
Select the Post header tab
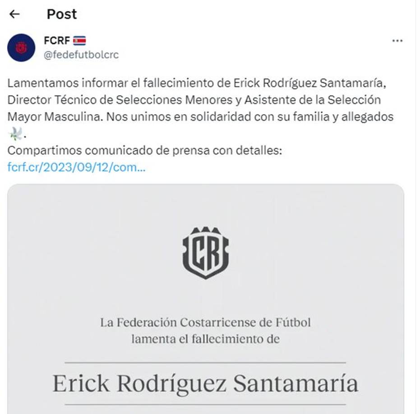pos(61,14)
